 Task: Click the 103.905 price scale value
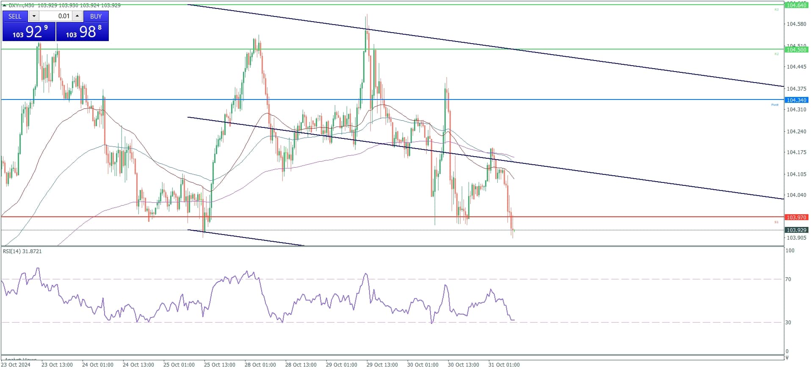pos(796,238)
